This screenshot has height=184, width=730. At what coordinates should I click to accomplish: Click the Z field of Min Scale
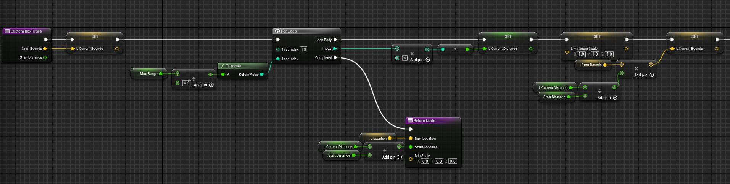pyautogui.click(x=453, y=161)
